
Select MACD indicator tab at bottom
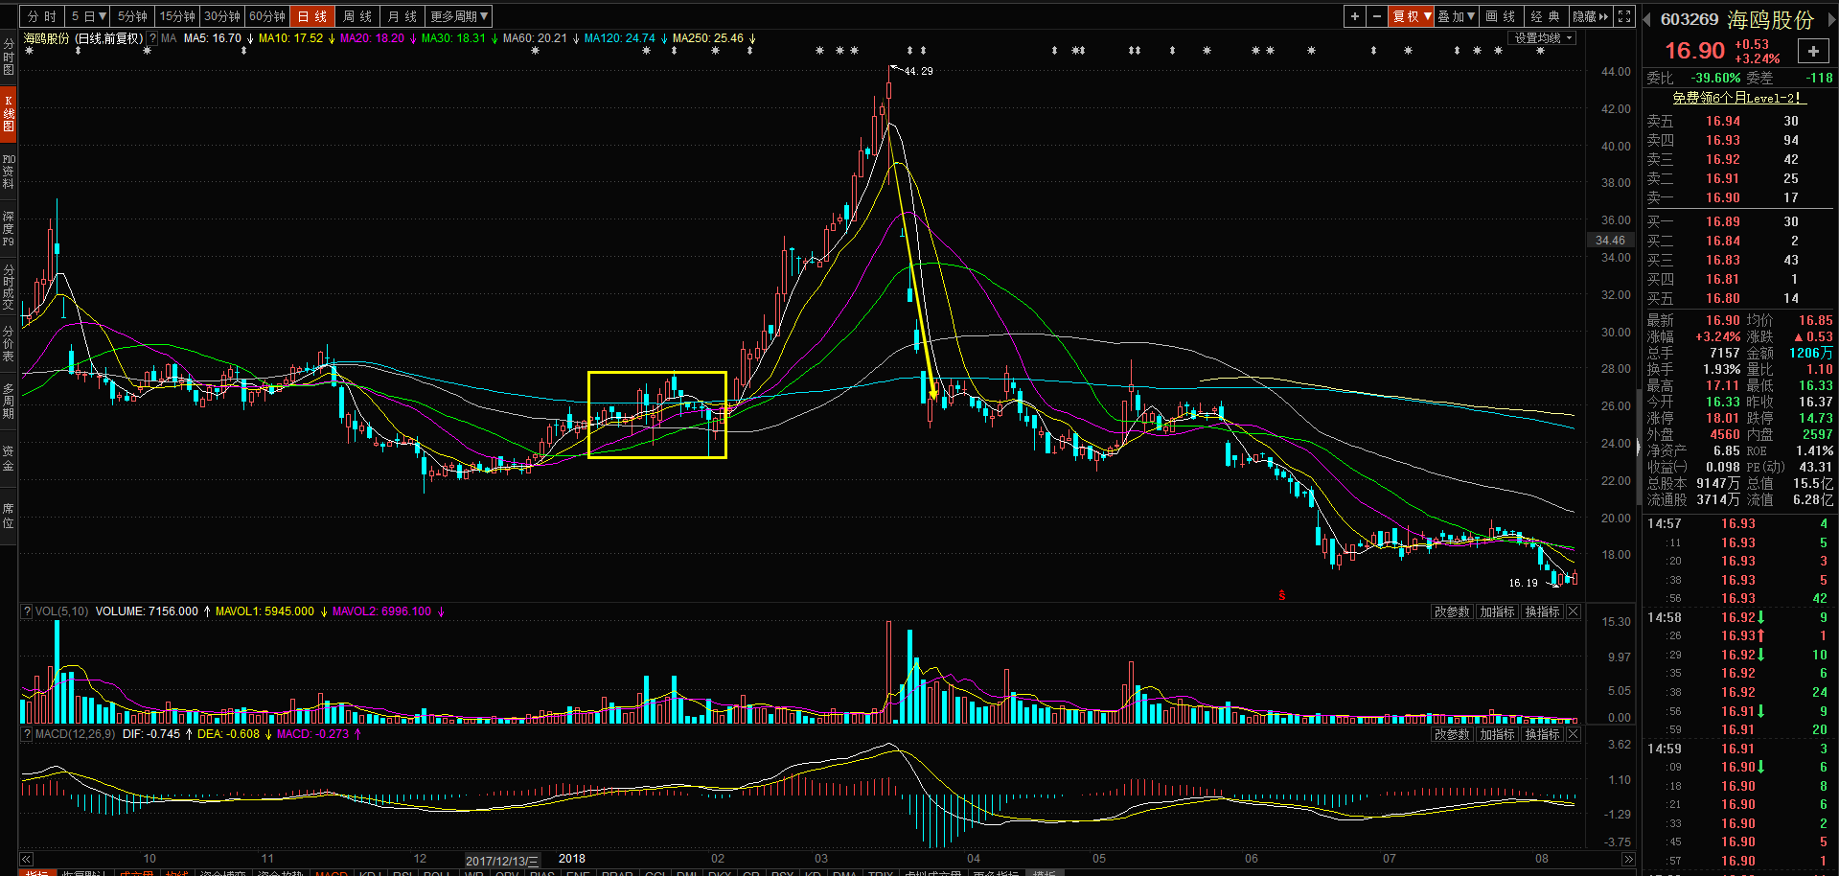pyautogui.click(x=331, y=872)
